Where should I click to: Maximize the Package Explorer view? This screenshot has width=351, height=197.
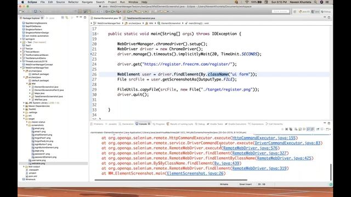pos(85,17)
